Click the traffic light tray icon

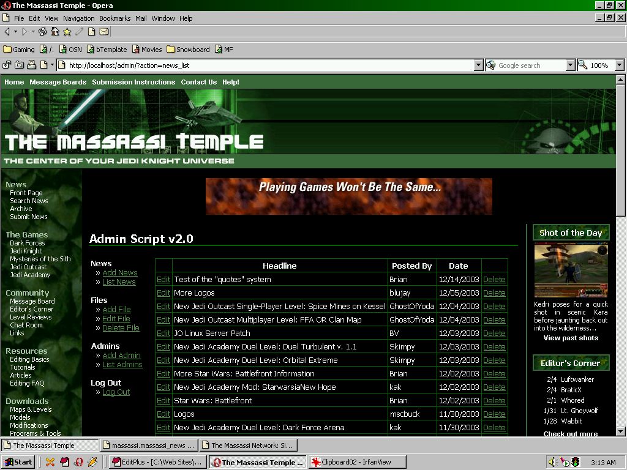[576, 462]
